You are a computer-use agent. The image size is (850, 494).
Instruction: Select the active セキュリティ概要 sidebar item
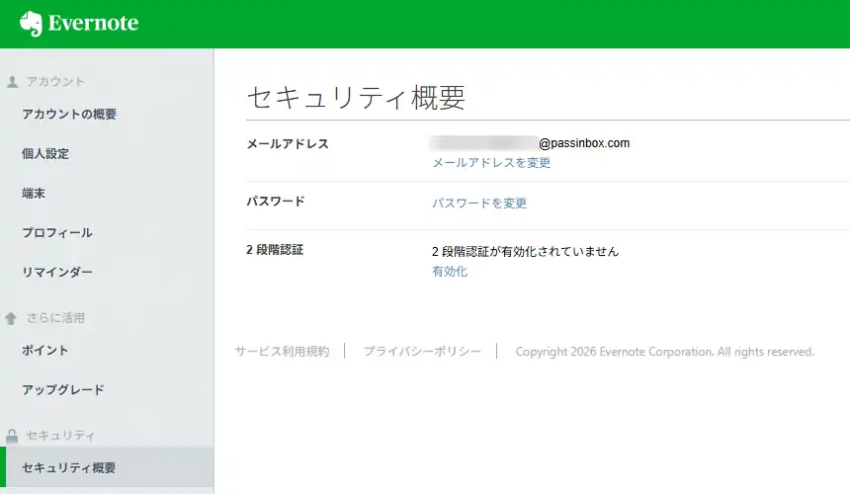pos(69,468)
